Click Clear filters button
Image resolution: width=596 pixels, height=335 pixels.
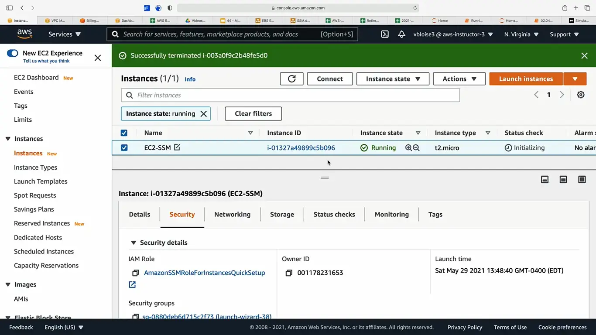pyautogui.click(x=253, y=113)
